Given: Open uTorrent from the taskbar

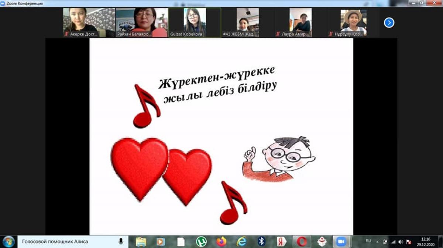Looking at the screenshot, I should pos(201,241).
